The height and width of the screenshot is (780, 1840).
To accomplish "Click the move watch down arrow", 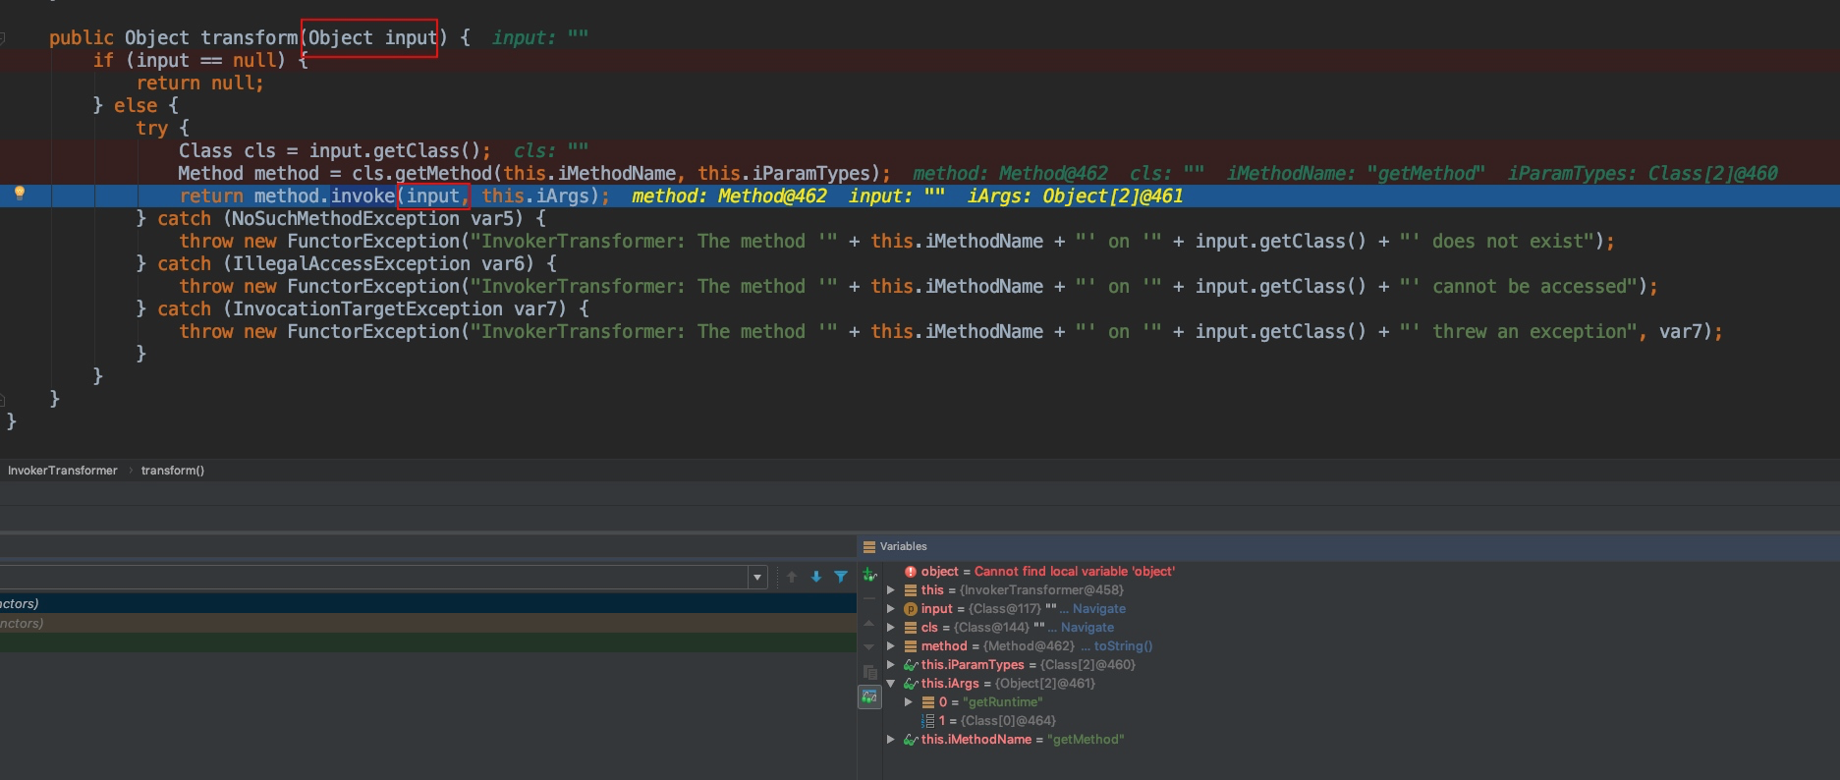I will click(869, 647).
